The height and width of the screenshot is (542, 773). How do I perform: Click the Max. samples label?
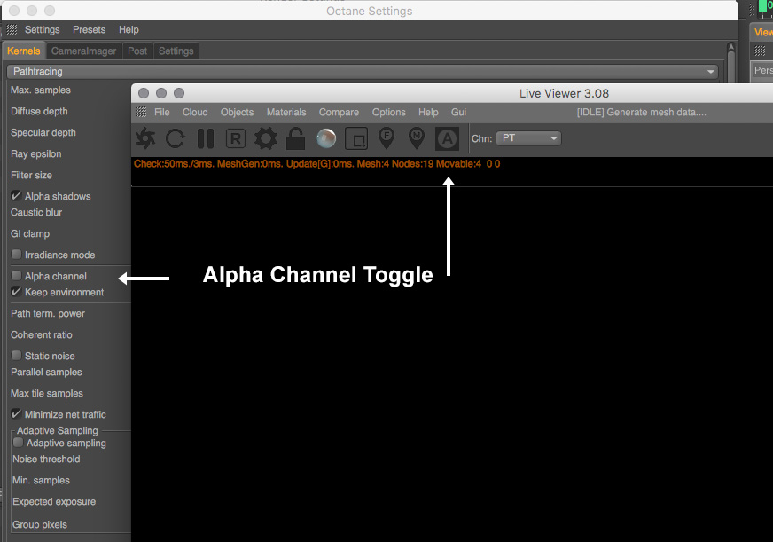41,90
